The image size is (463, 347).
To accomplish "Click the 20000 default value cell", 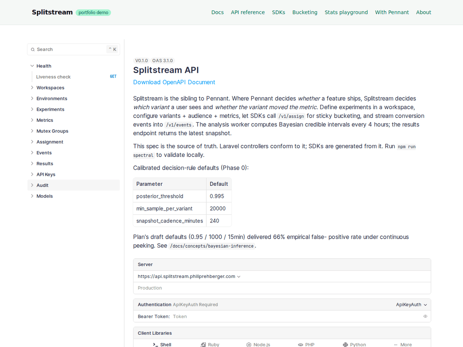I will click(x=219, y=209).
